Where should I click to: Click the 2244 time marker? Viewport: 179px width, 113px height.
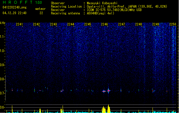(x=71, y=24)
